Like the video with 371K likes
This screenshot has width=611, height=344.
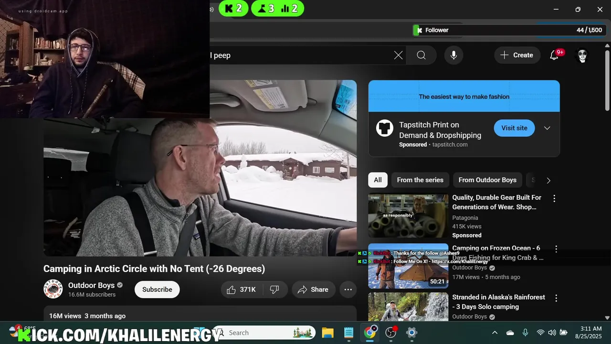[241, 290]
